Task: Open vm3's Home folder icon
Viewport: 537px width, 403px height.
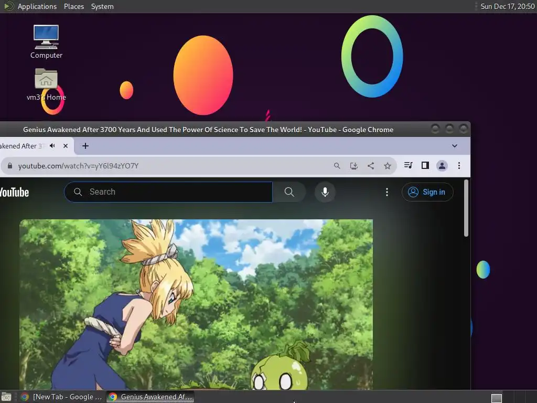Action: [x=46, y=84]
